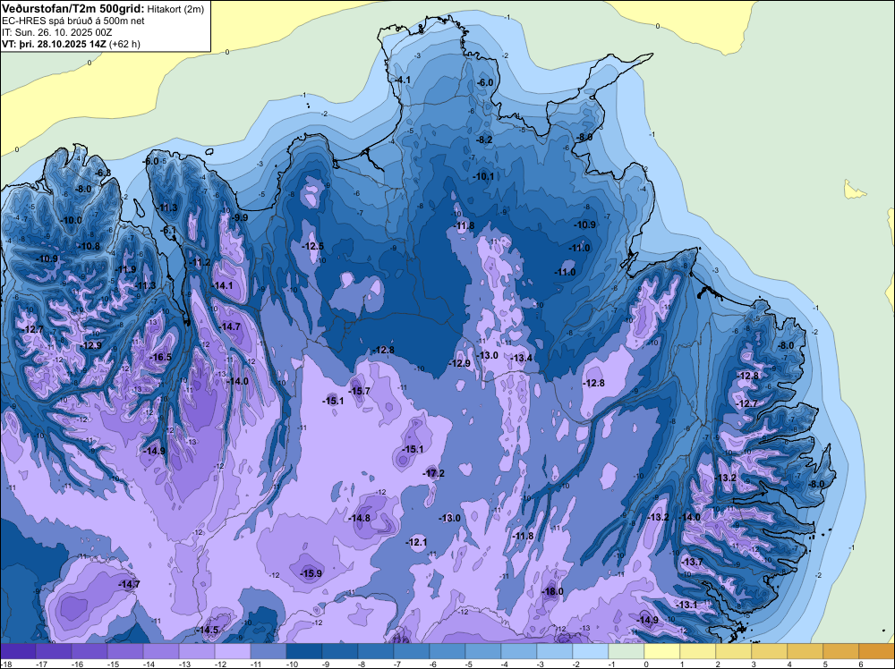Click the -10.8 temperature label
Screen dimensions: 895x669
pyautogui.click(x=89, y=246)
